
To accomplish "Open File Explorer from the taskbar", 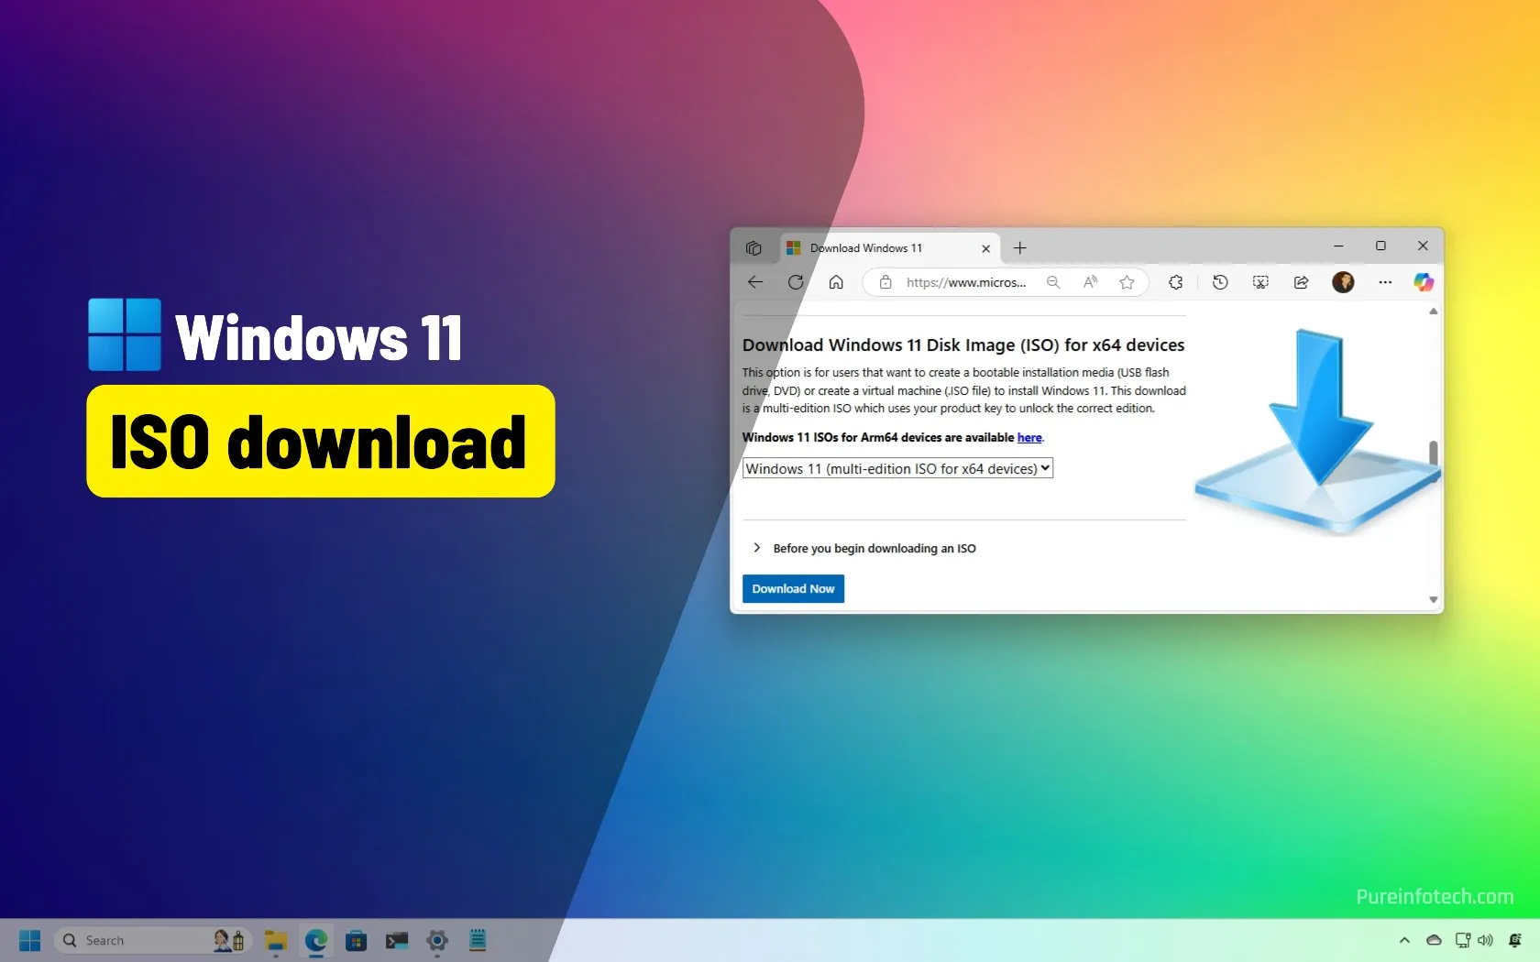I will click(x=276, y=940).
